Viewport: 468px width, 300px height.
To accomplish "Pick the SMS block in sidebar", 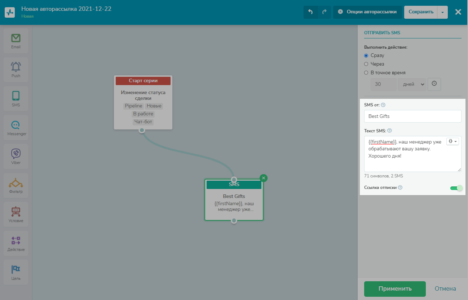I will tap(16, 96).
